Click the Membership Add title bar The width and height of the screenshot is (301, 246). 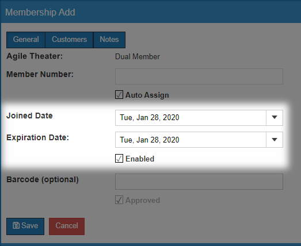(151, 12)
